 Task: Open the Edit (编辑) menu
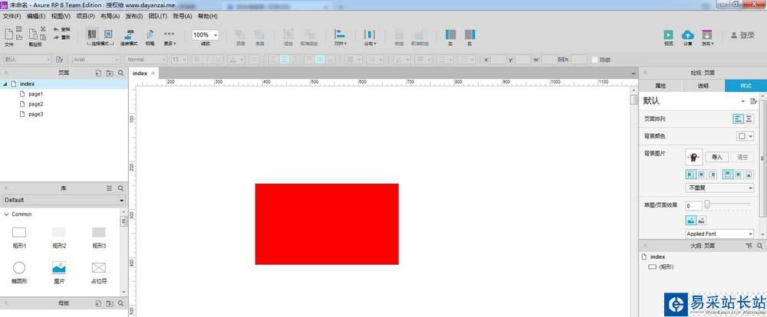click(36, 16)
